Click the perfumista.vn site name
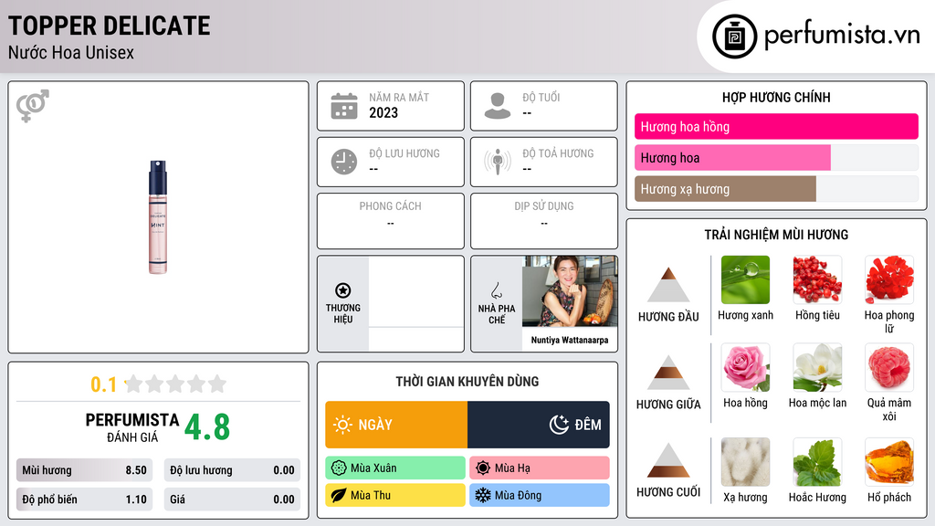 click(x=842, y=35)
